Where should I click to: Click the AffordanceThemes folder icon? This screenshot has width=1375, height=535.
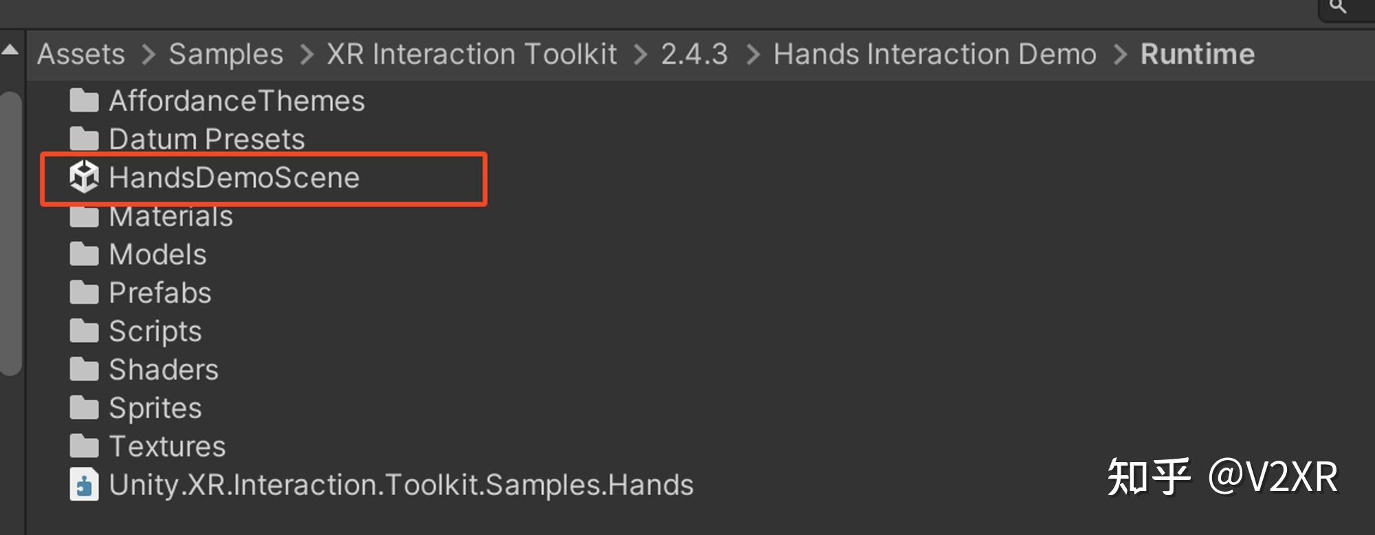pyautogui.click(x=84, y=101)
